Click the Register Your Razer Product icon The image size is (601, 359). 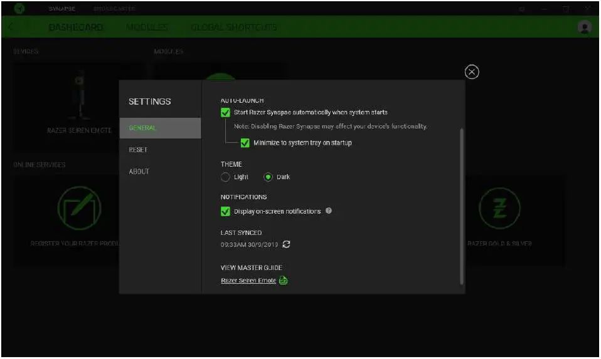79,208
